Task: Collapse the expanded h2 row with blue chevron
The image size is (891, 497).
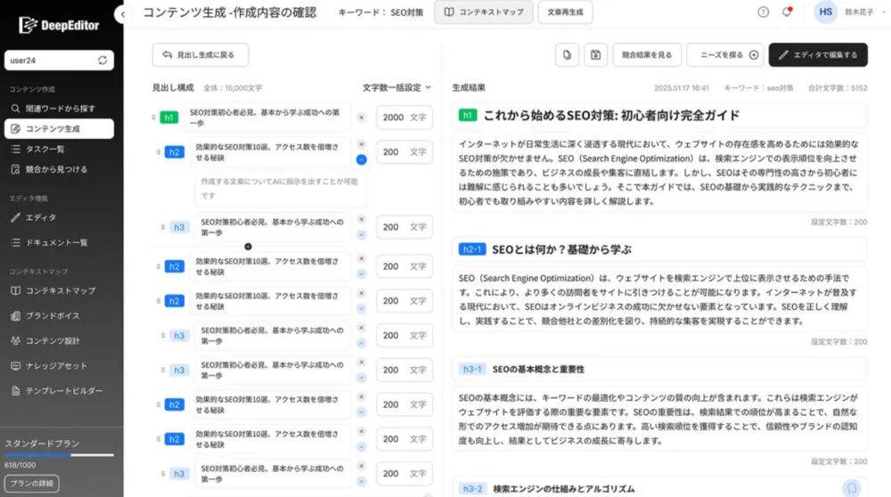Action: [x=362, y=159]
